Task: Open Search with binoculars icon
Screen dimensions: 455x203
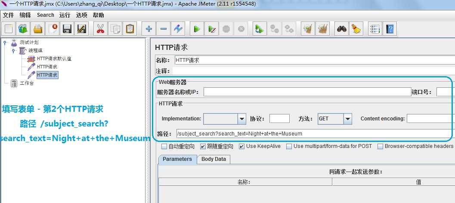Action: pos(341,29)
